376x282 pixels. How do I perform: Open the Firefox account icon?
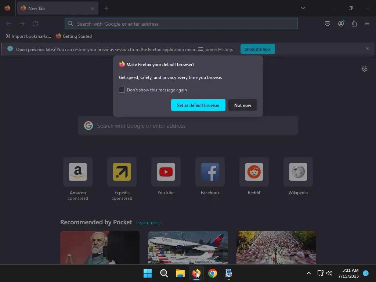coord(341,23)
